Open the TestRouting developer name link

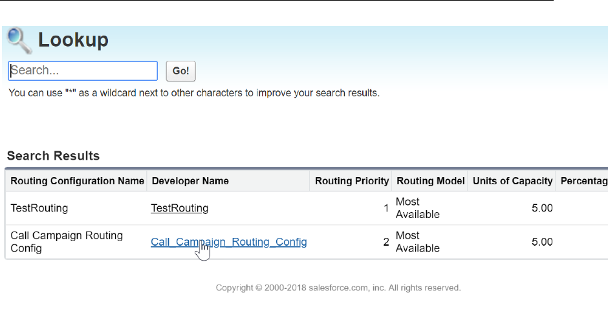179,208
